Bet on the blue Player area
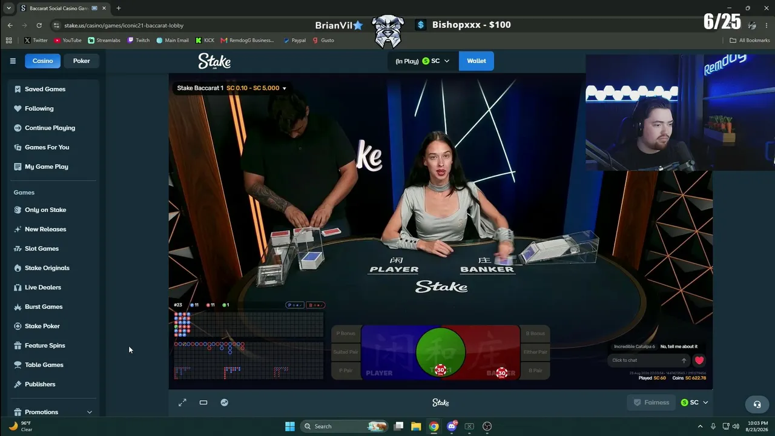This screenshot has height=436, width=775. [x=389, y=352]
